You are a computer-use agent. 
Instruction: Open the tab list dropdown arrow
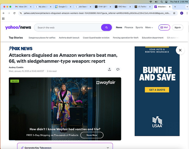187,7
